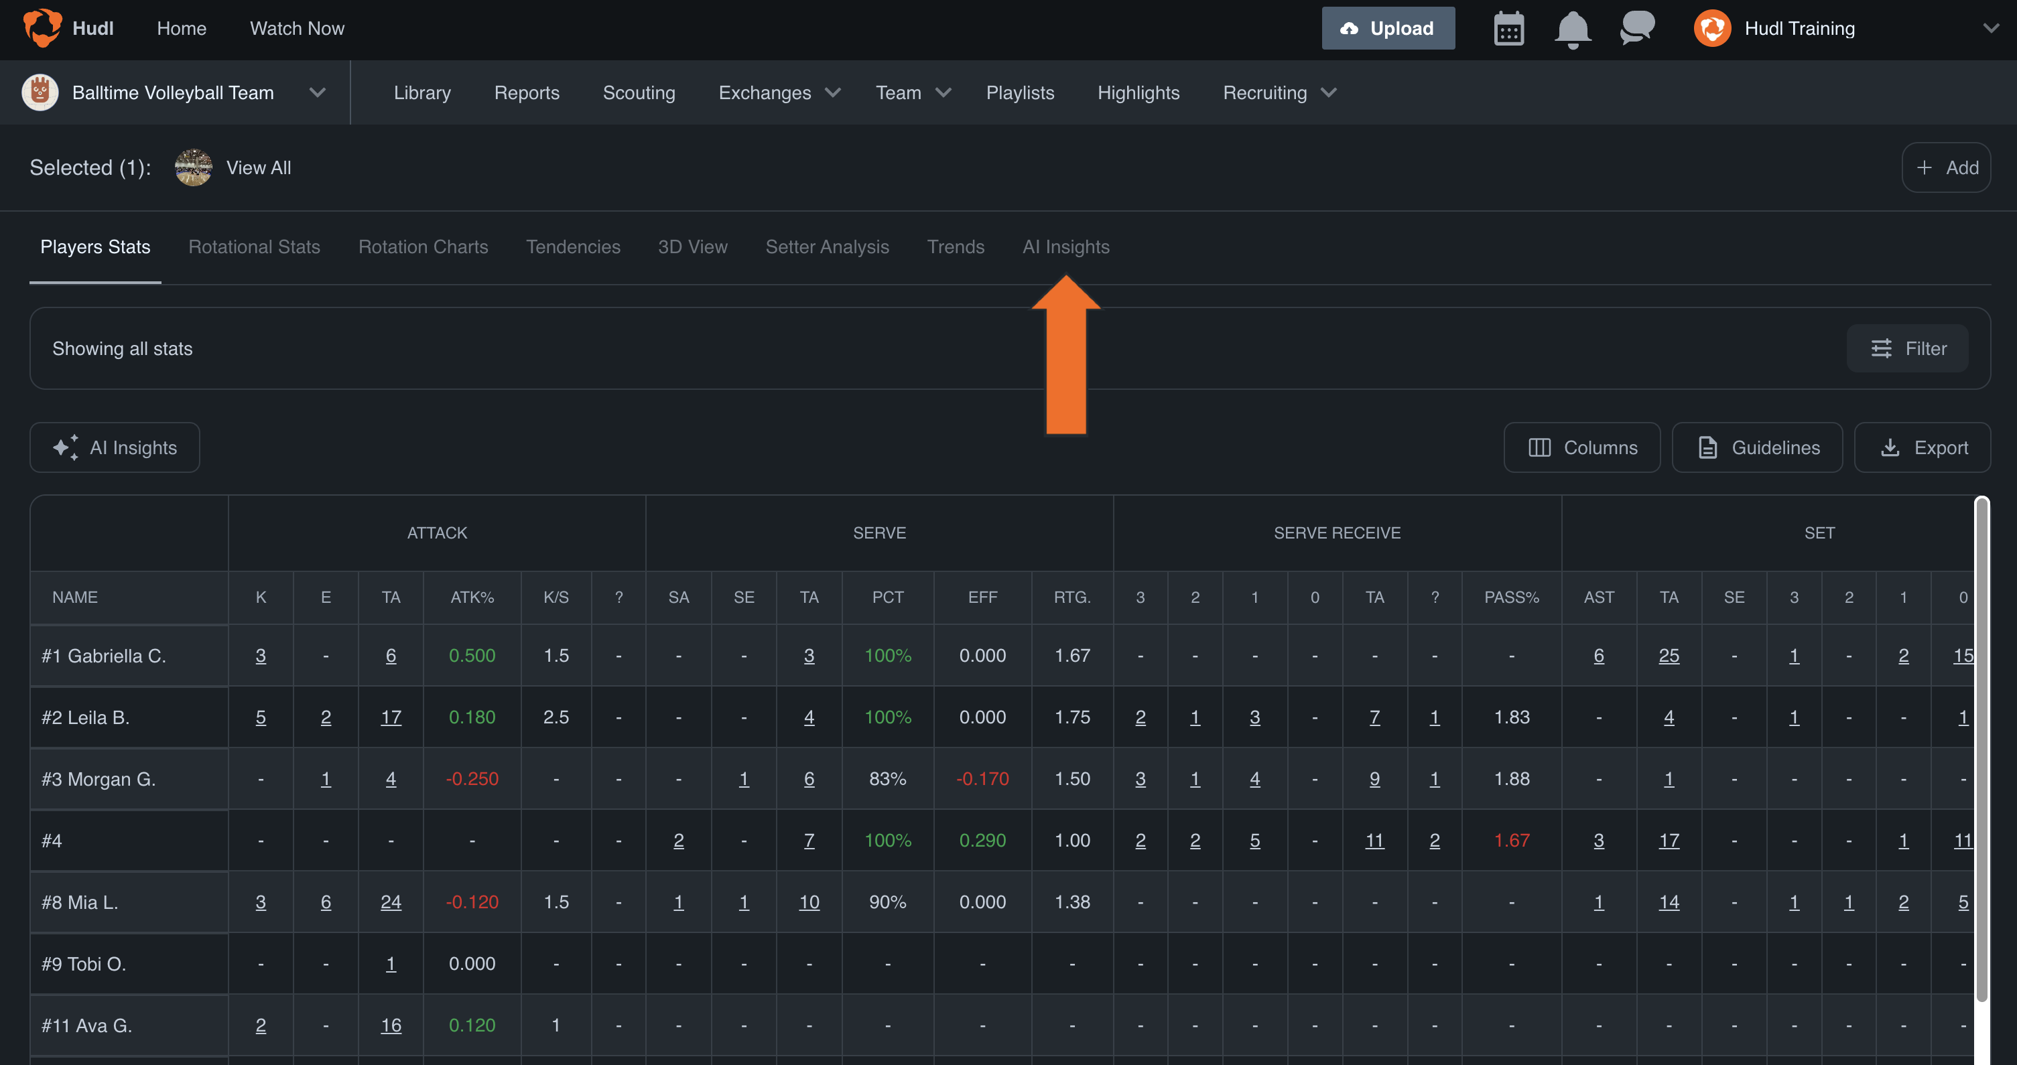Click the View All link

(259, 167)
